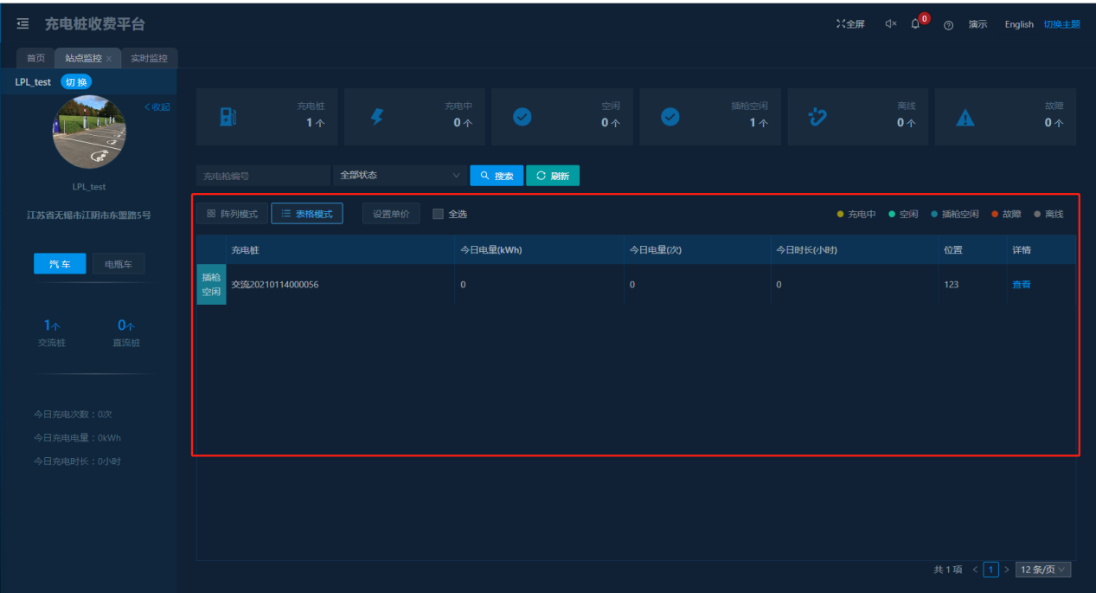Click the offline plug icon card

pos(817,117)
